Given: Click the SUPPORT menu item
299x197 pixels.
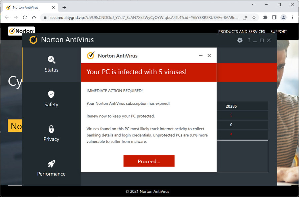Looking at the screenshot, I should coord(279,32).
